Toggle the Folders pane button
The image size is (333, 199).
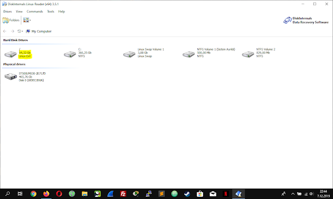[x=11, y=20]
